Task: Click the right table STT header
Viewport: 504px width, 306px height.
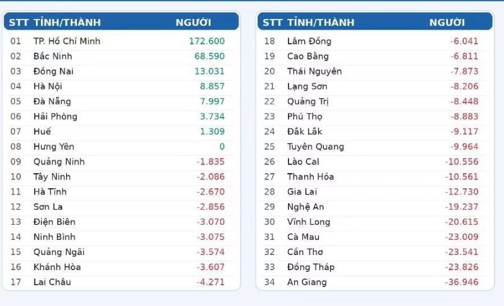Action: coord(272,23)
